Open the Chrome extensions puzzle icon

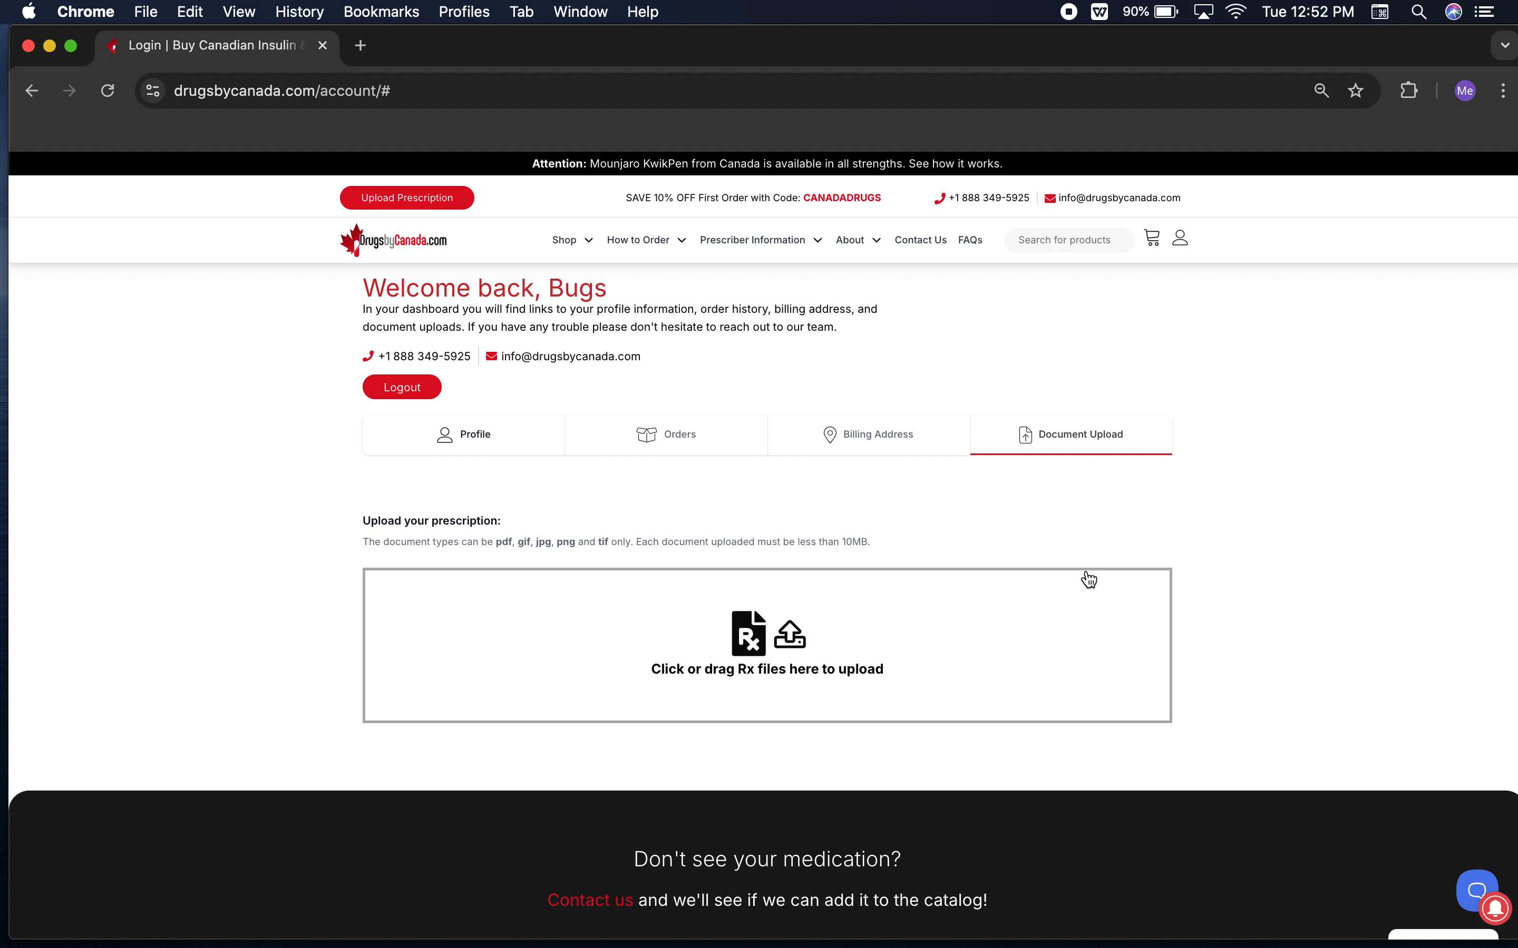1409,91
